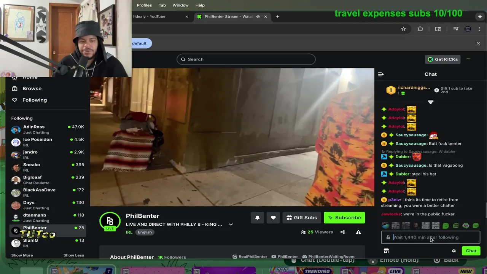Image resolution: width=487 pixels, height=274 pixels.
Task: Expand the pinned leaderboard arrow in the chat
Action: pos(431,102)
